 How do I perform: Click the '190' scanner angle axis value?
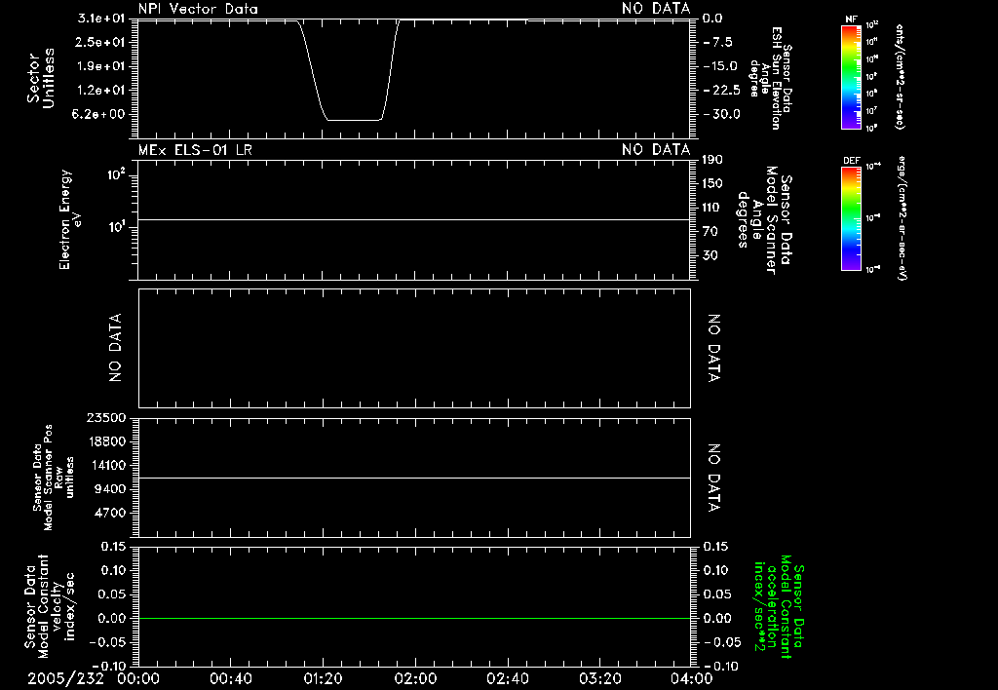click(712, 159)
